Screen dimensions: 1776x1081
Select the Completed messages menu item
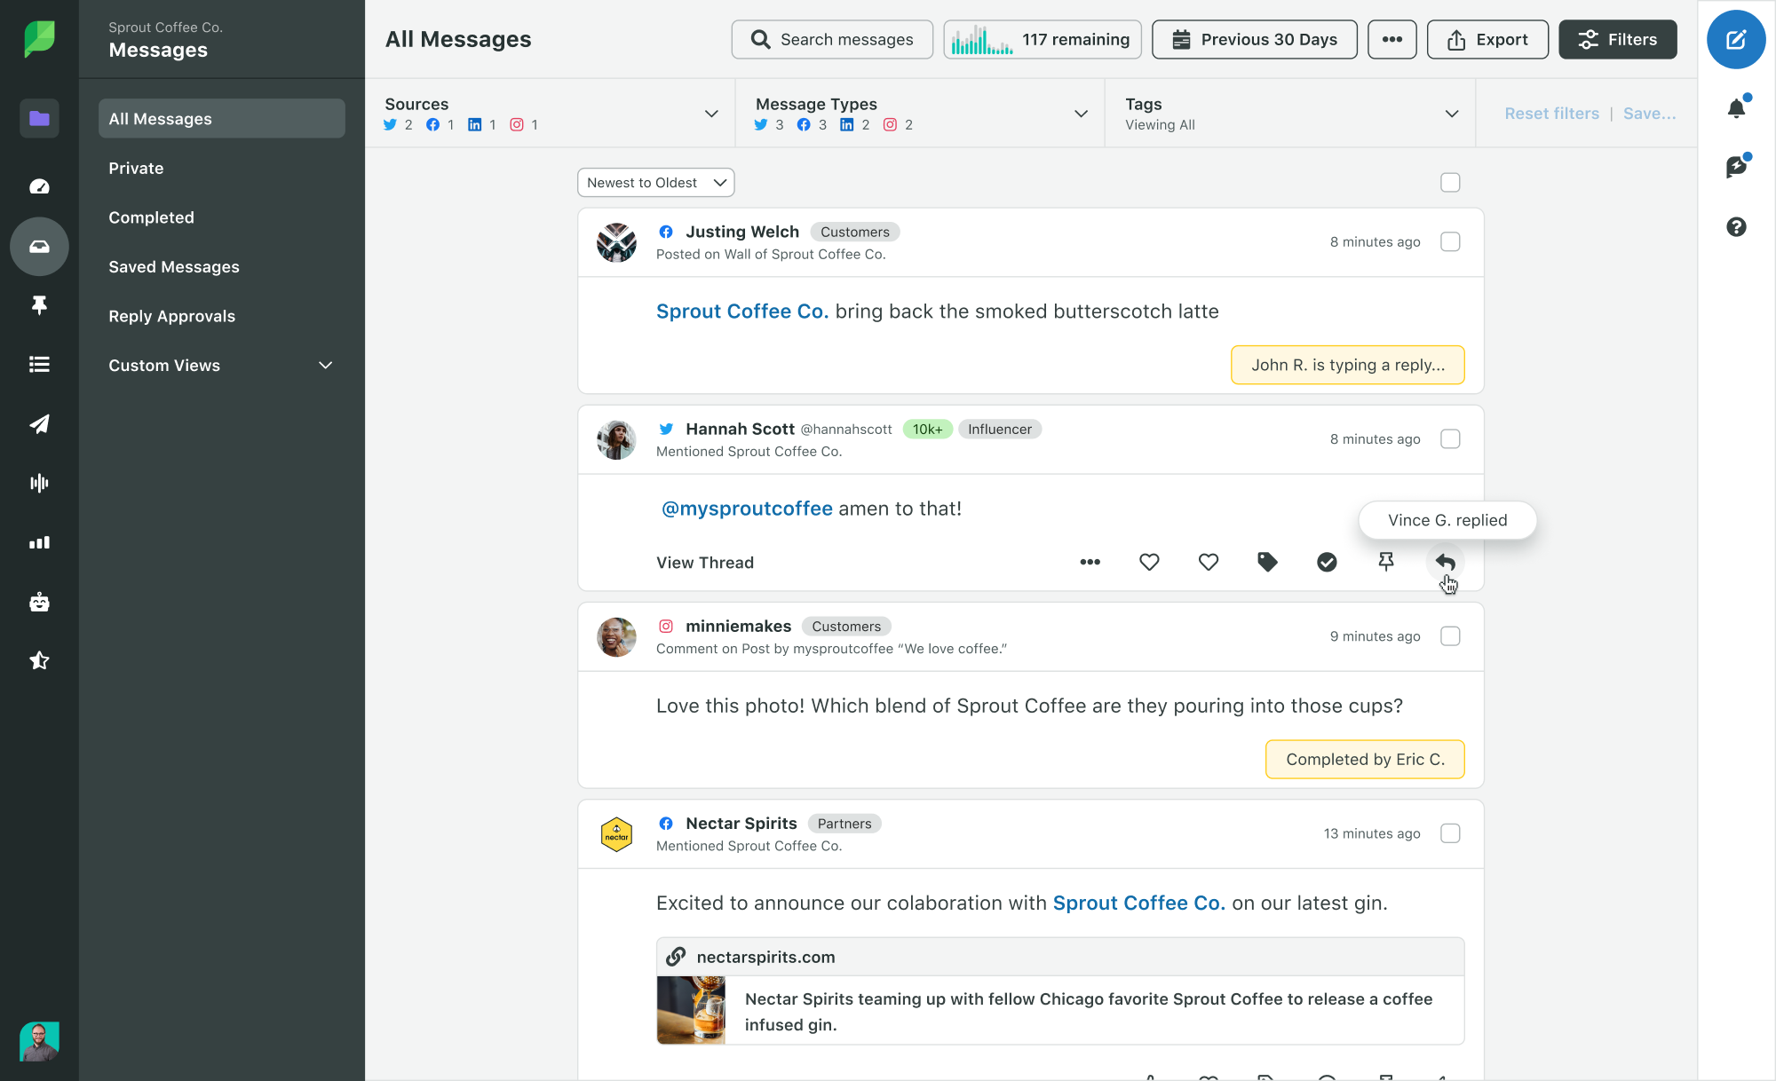click(151, 217)
